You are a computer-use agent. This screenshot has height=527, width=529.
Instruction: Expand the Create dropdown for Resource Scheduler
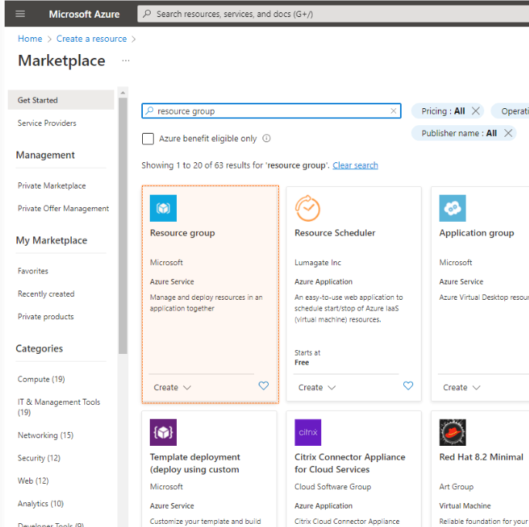317,387
